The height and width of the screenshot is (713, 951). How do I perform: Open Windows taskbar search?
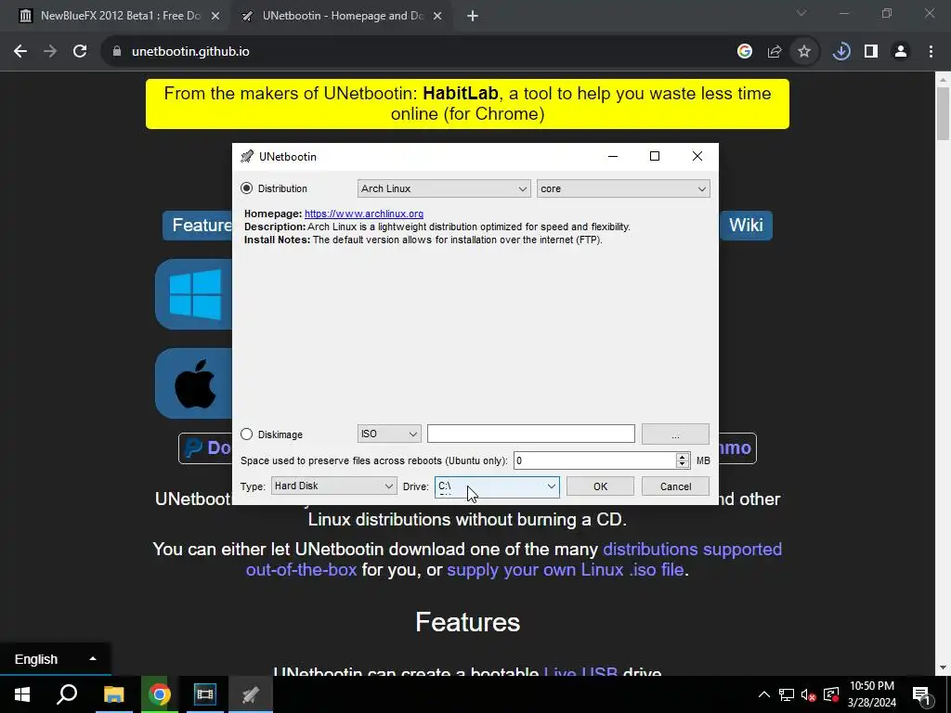(x=67, y=694)
